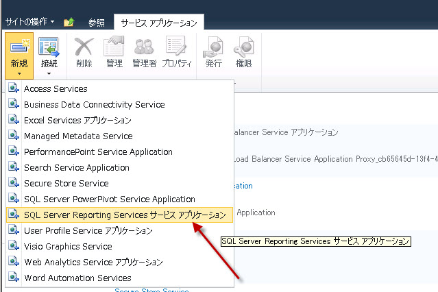The image size is (438, 292).
Task: Pick Search Service Application menu entry
Action: 119,167
